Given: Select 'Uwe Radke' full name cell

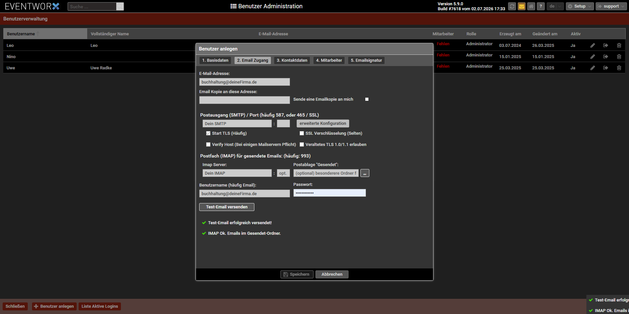Looking at the screenshot, I should (x=101, y=68).
